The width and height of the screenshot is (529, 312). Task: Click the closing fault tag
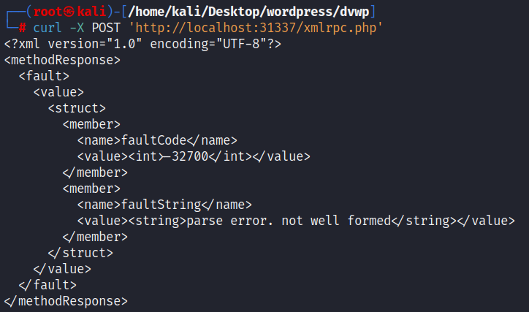47,285
